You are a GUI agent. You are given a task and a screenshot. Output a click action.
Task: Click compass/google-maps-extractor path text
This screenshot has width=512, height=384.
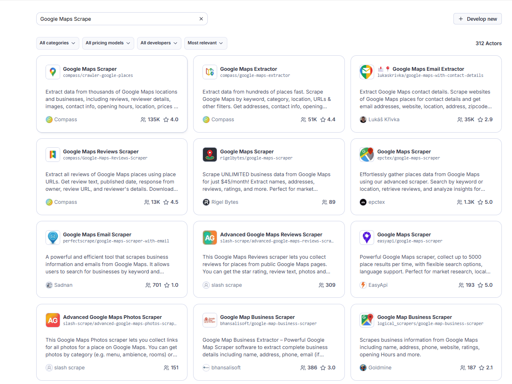click(x=255, y=76)
